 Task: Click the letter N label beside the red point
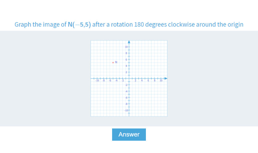point(116,62)
